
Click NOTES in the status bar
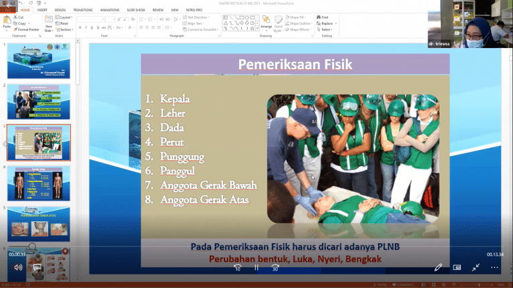pos(380,285)
